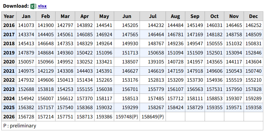Screen dimensions: 267x134
Task: Select the Year column header
Action: (9, 16)
